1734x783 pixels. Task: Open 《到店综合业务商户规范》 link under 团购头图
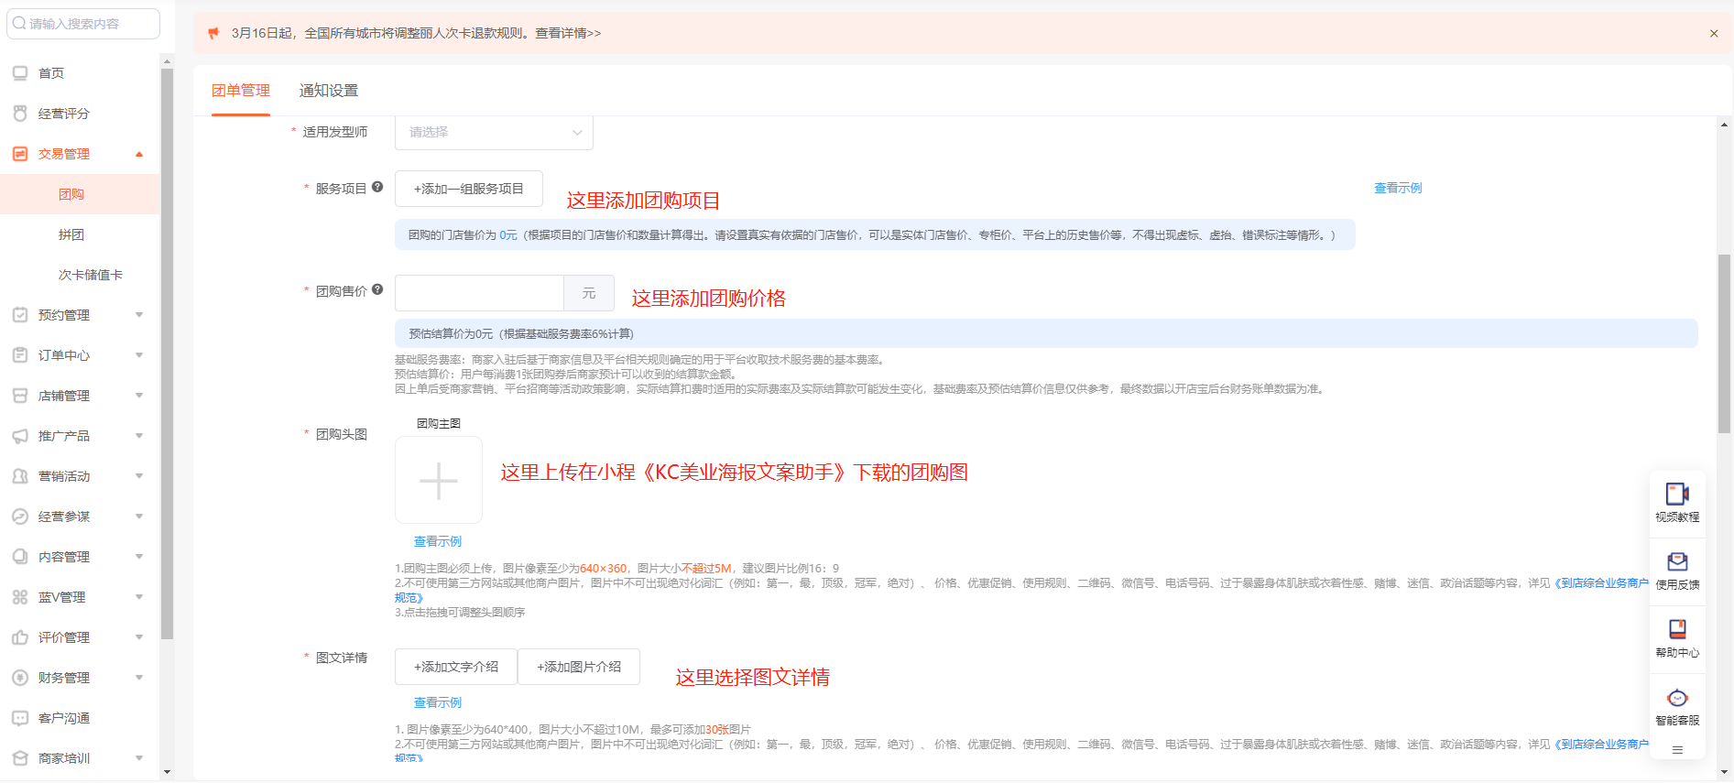coord(1601,582)
